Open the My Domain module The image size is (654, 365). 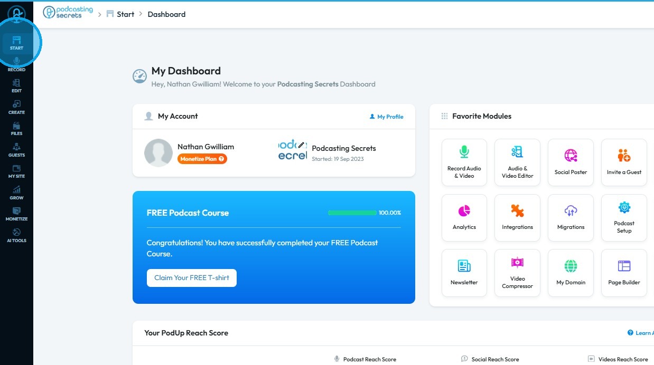coord(571,273)
